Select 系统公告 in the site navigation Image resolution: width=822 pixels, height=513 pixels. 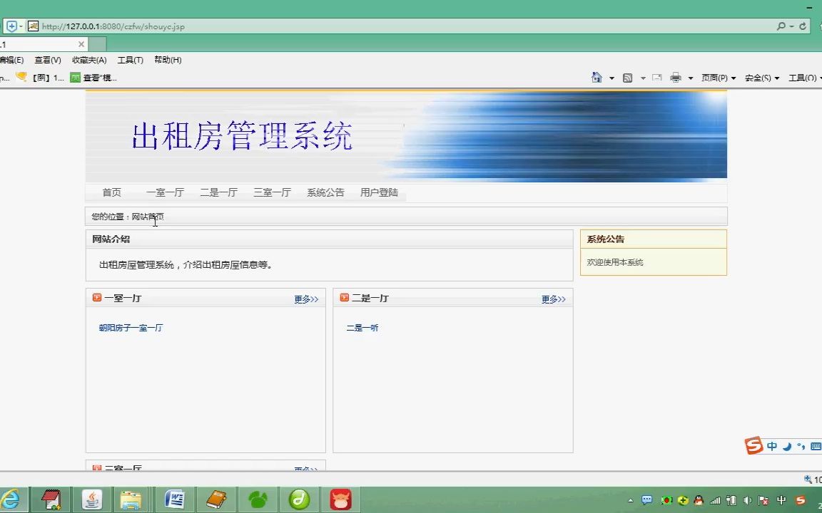[325, 192]
